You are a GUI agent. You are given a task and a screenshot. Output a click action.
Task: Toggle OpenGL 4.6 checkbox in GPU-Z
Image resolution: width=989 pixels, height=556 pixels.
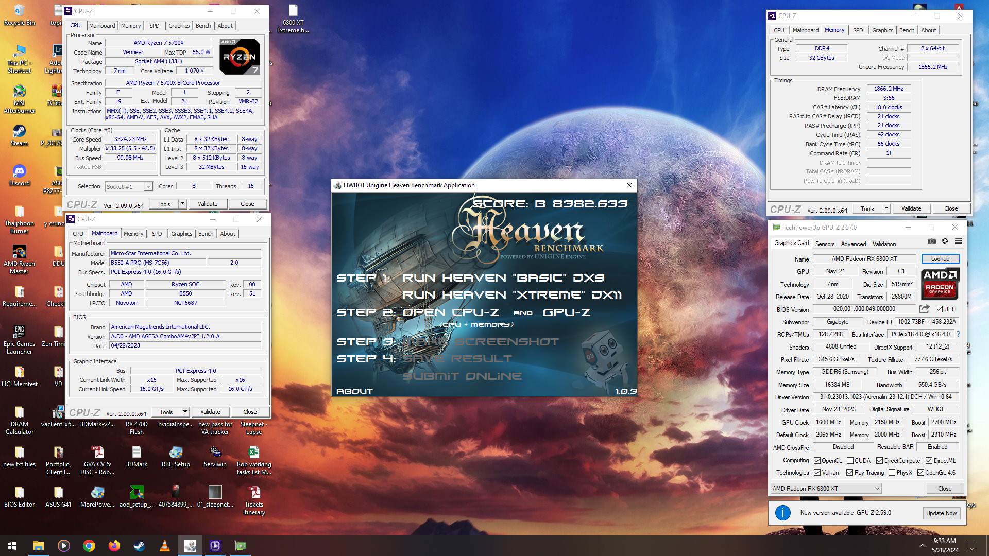920,473
